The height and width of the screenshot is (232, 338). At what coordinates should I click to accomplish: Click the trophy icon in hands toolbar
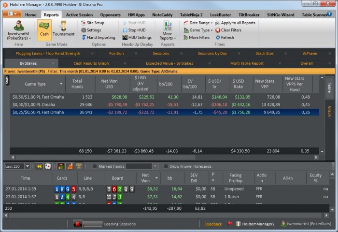click(79, 166)
